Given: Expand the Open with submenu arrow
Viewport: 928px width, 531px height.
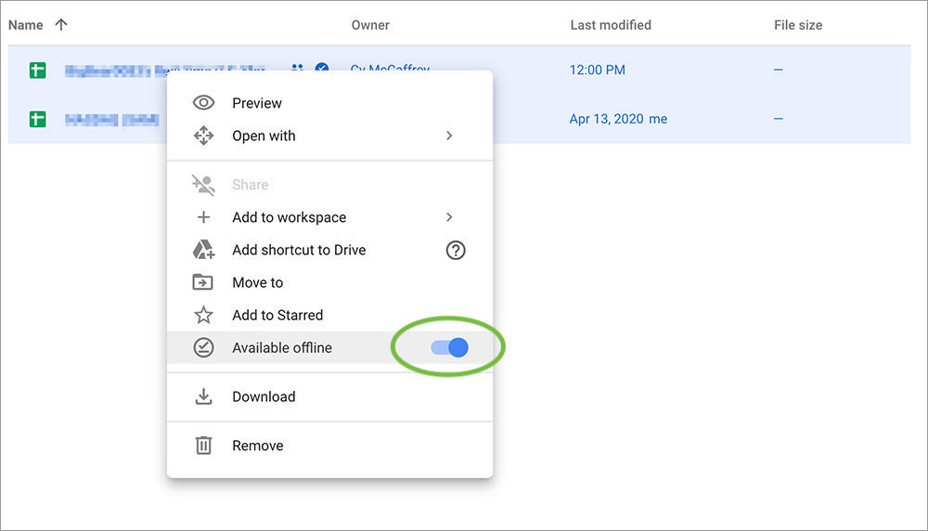Looking at the screenshot, I should click(x=449, y=136).
